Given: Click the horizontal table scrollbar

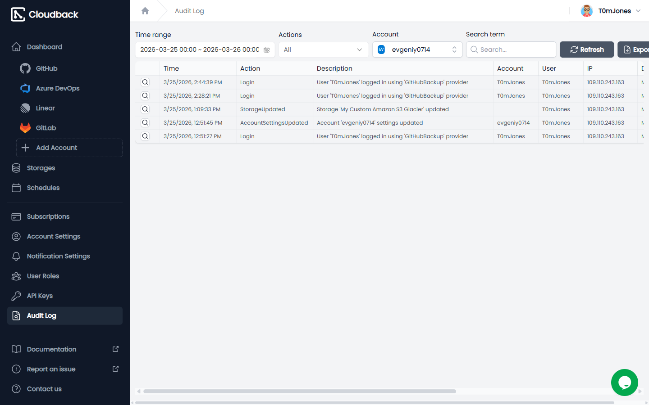Looking at the screenshot, I should pos(299,391).
